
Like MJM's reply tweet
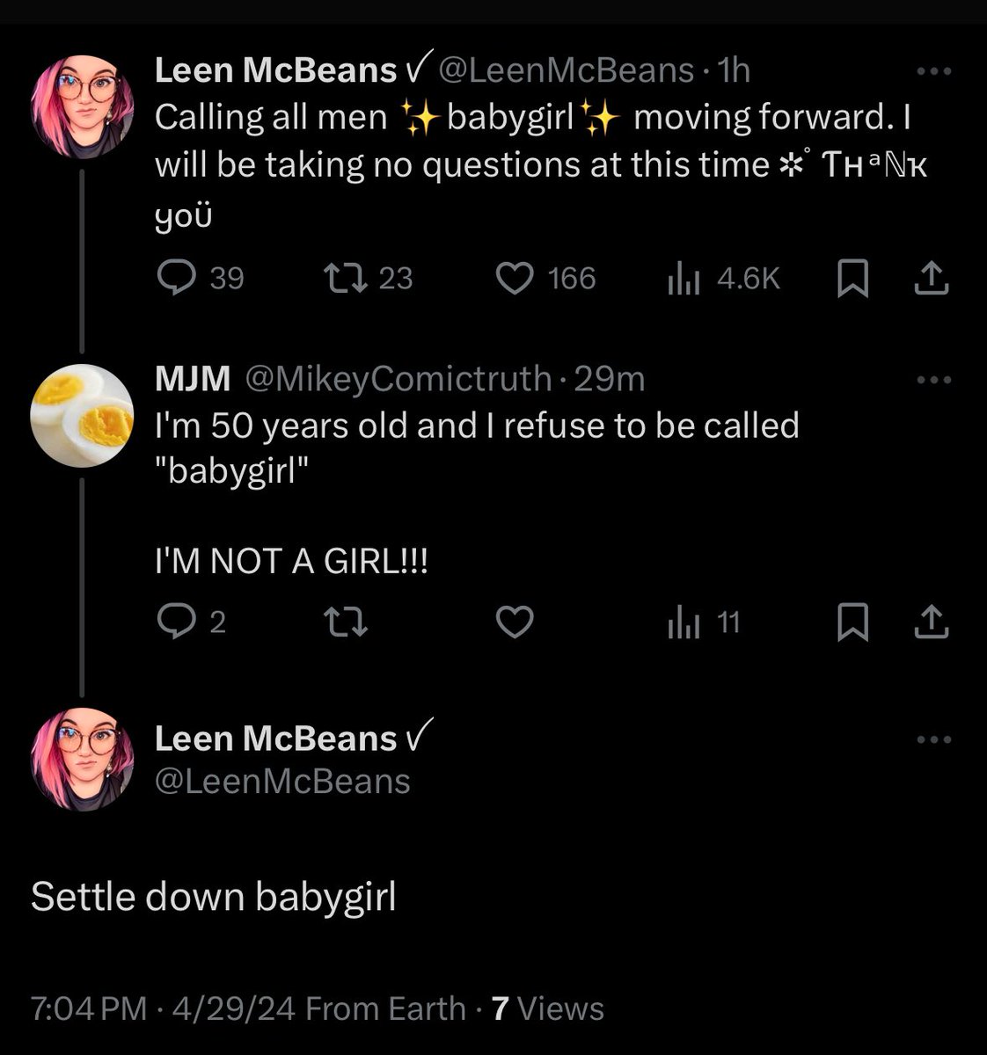515,622
